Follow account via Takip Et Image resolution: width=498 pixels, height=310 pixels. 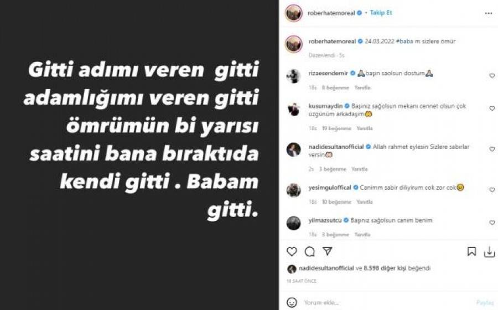pos(381,13)
